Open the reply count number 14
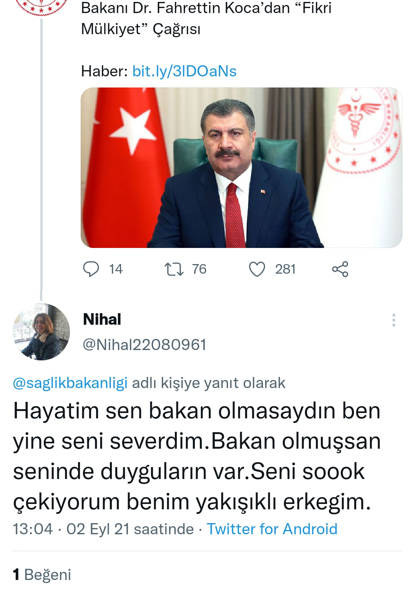This screenshot has height=593, width=415. [x=116, y=269]
